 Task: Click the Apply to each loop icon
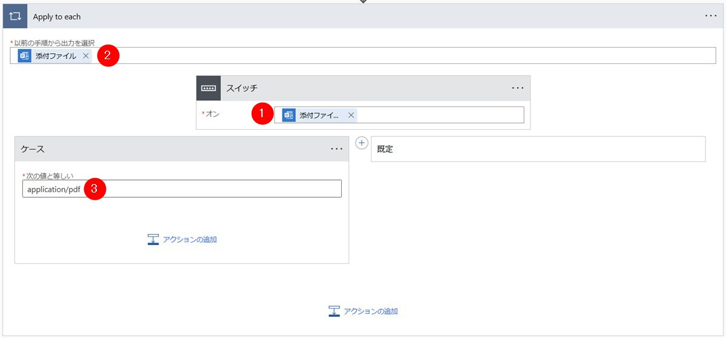click(x=15, y=16)
